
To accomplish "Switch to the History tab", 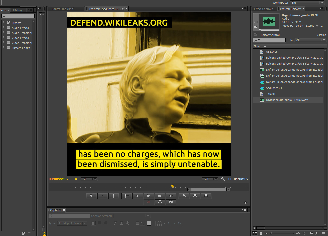I will [18, 10].
